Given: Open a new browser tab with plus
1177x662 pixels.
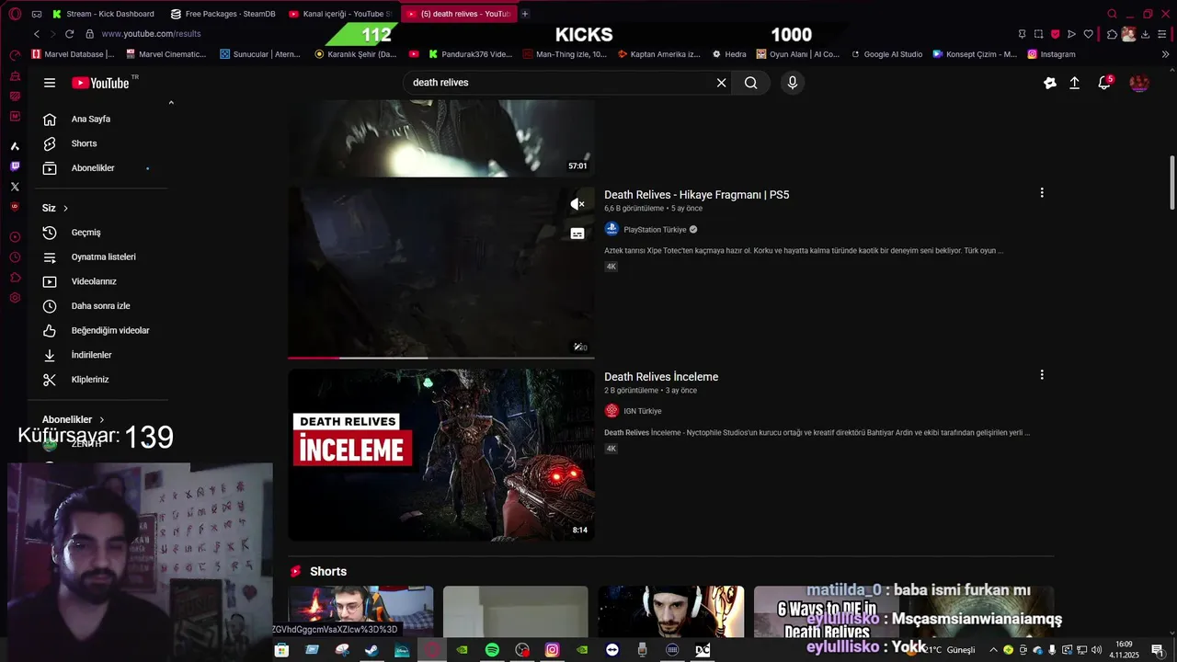Looking at the screenshot, I should click(525, 14).
